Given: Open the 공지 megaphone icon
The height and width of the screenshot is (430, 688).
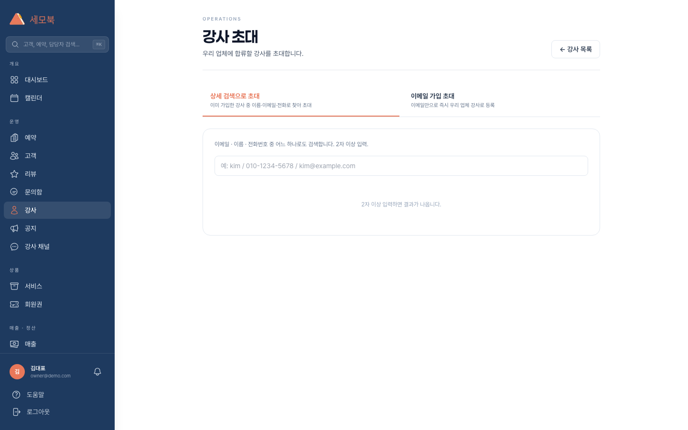Looking at the screenshot, I should [x=14, y=228].
